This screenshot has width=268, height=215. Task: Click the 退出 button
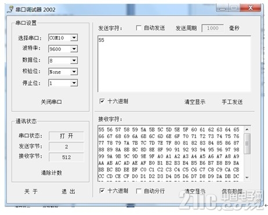coord(68,191)
